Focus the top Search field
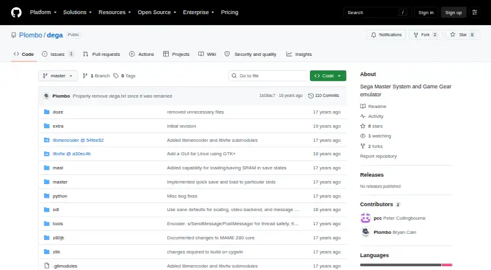 pyautogui.click(x=377, y=12)
